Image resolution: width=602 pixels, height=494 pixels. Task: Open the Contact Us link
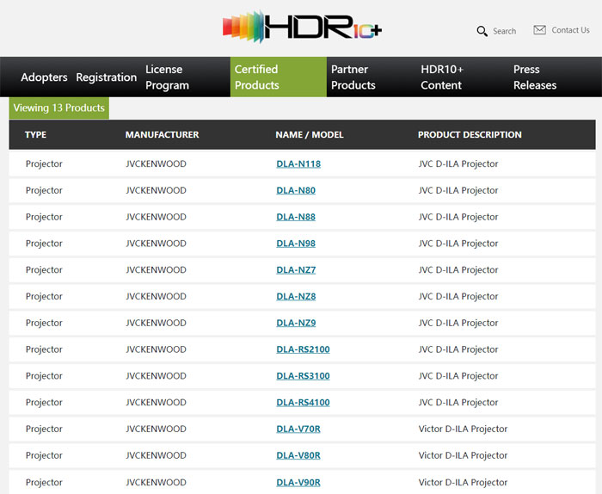pos(570,30)
